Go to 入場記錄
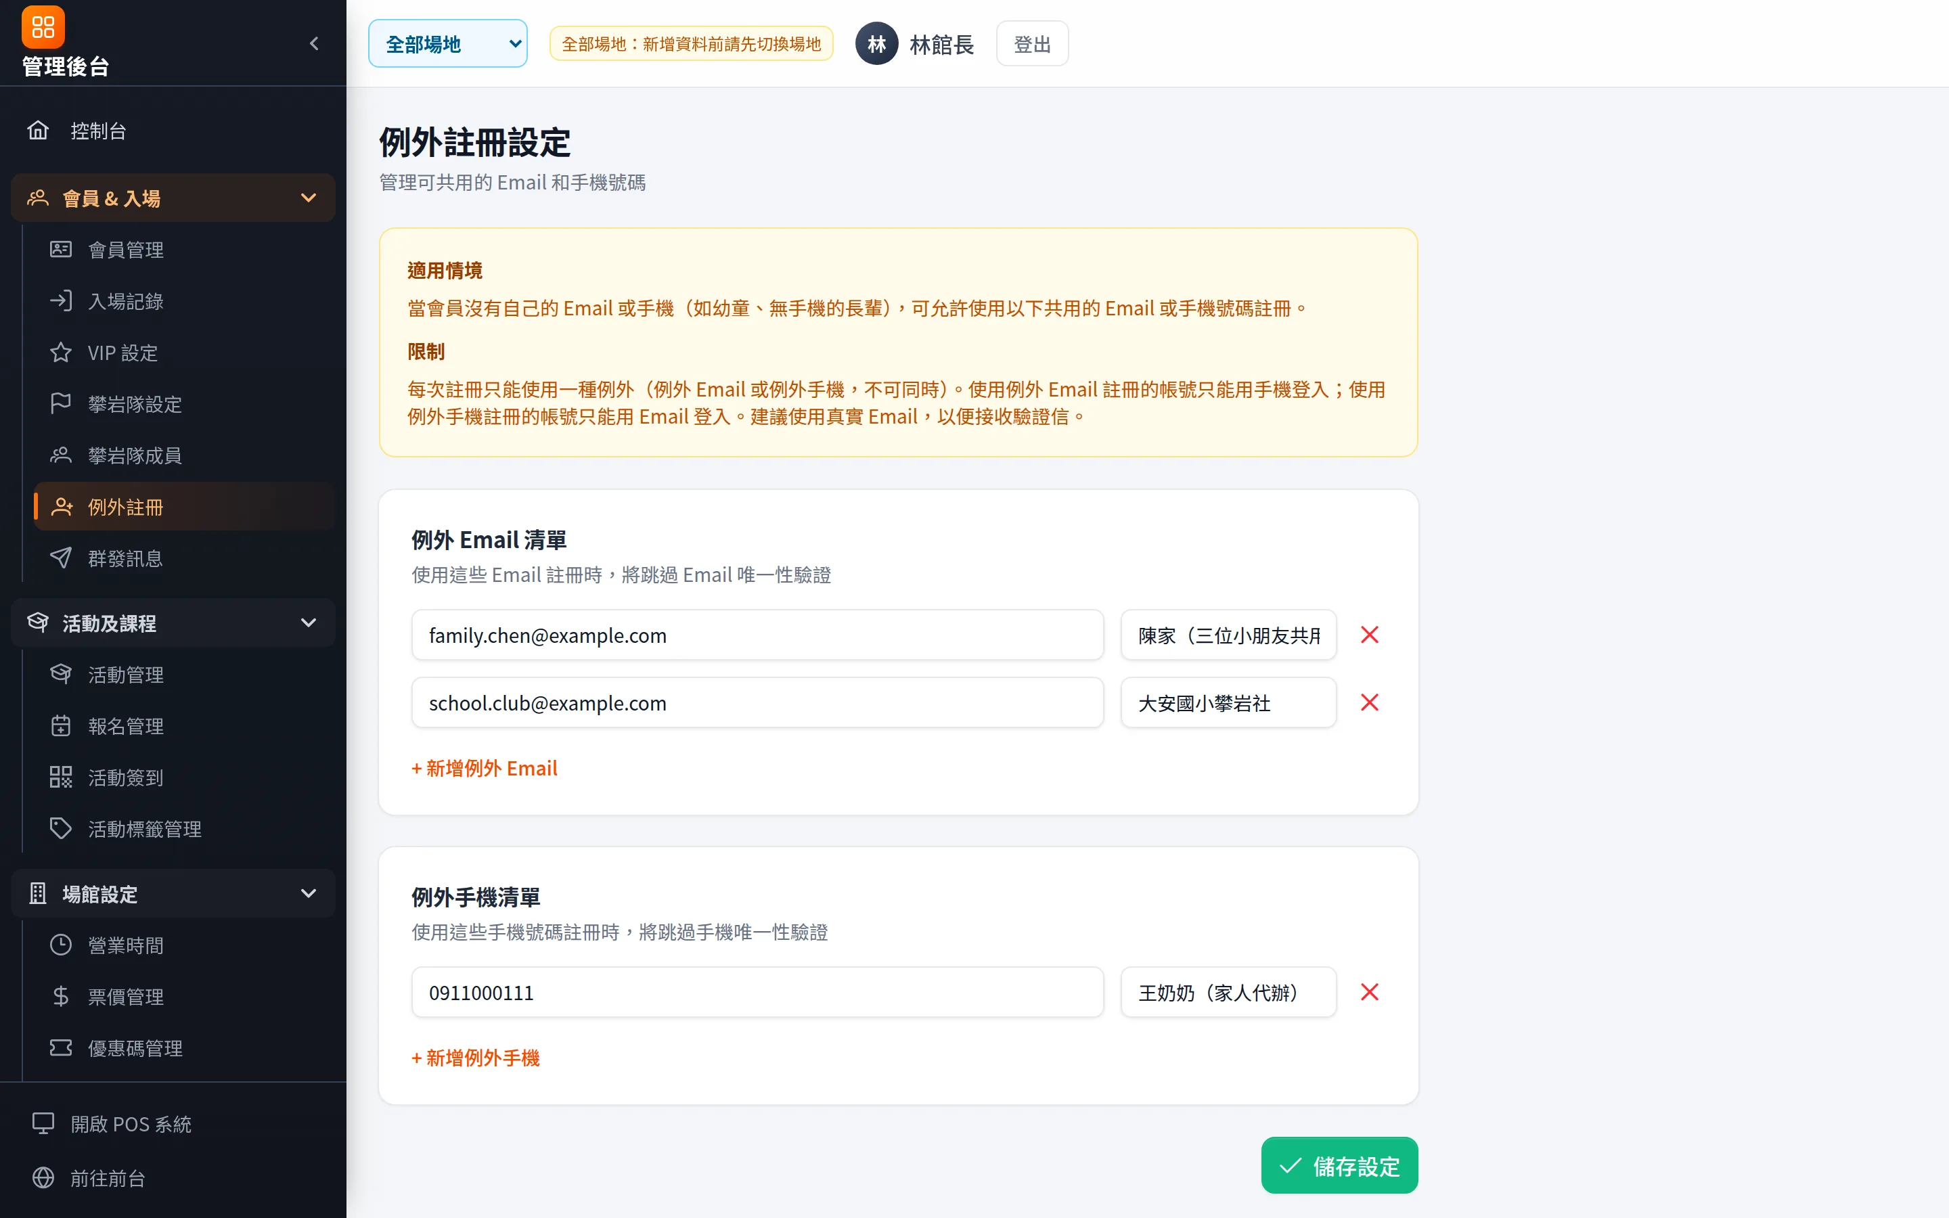1949x1218 pixels. (x=183, y=301)
